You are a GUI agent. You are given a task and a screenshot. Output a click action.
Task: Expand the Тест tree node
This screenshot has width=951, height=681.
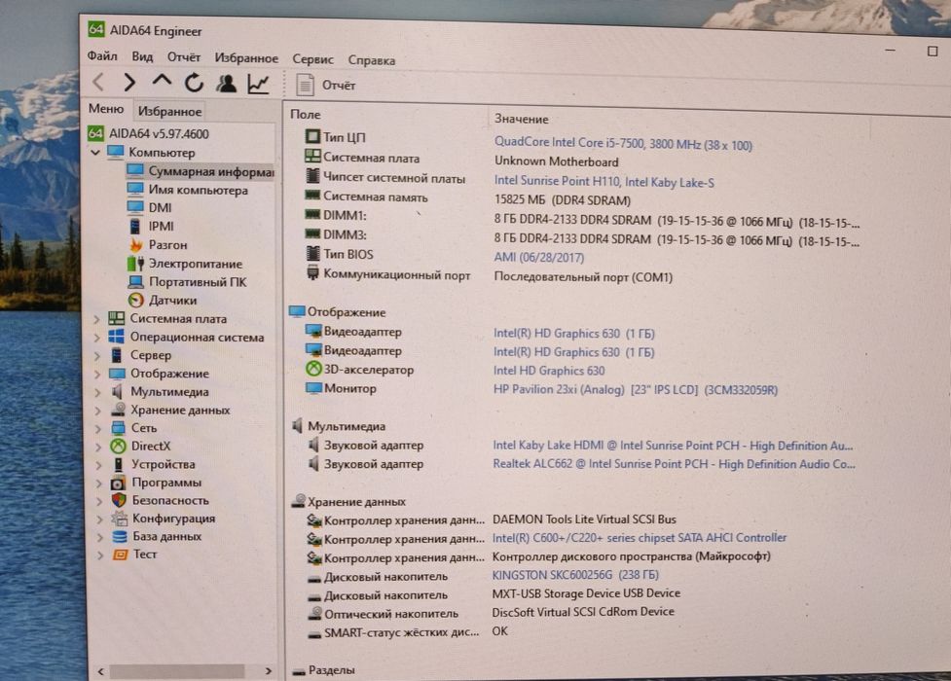coord(99,555)
